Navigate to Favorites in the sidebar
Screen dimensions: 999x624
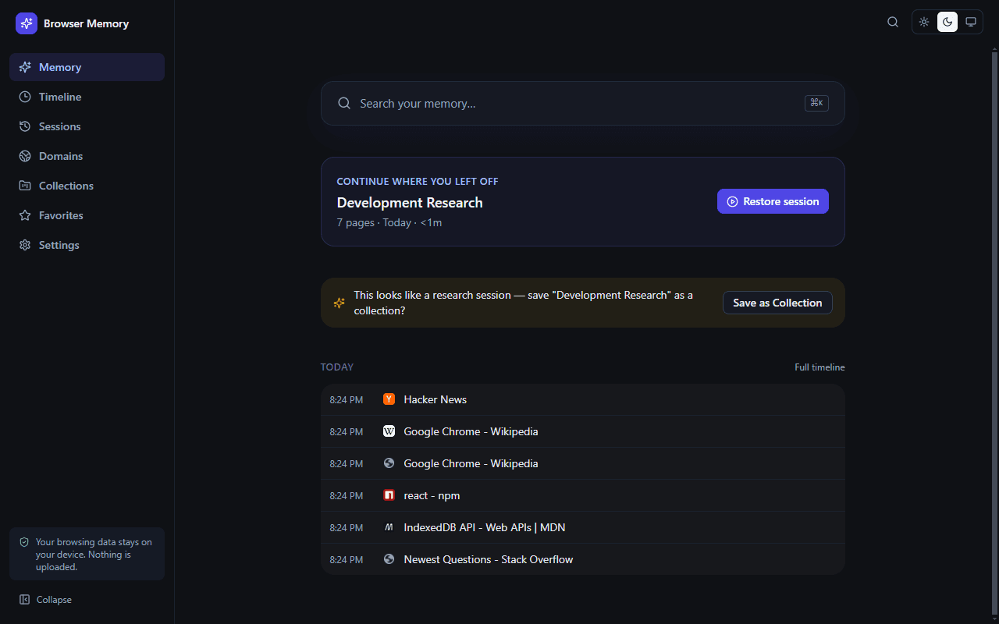coord(87,215)
